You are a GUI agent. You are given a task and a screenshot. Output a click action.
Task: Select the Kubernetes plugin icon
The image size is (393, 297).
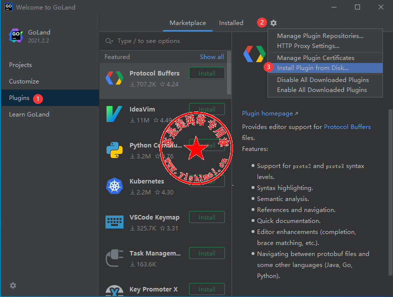114,186
